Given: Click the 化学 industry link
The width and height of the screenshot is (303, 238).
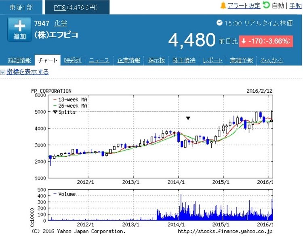Looking at the screenshot, I should (61, 23).
